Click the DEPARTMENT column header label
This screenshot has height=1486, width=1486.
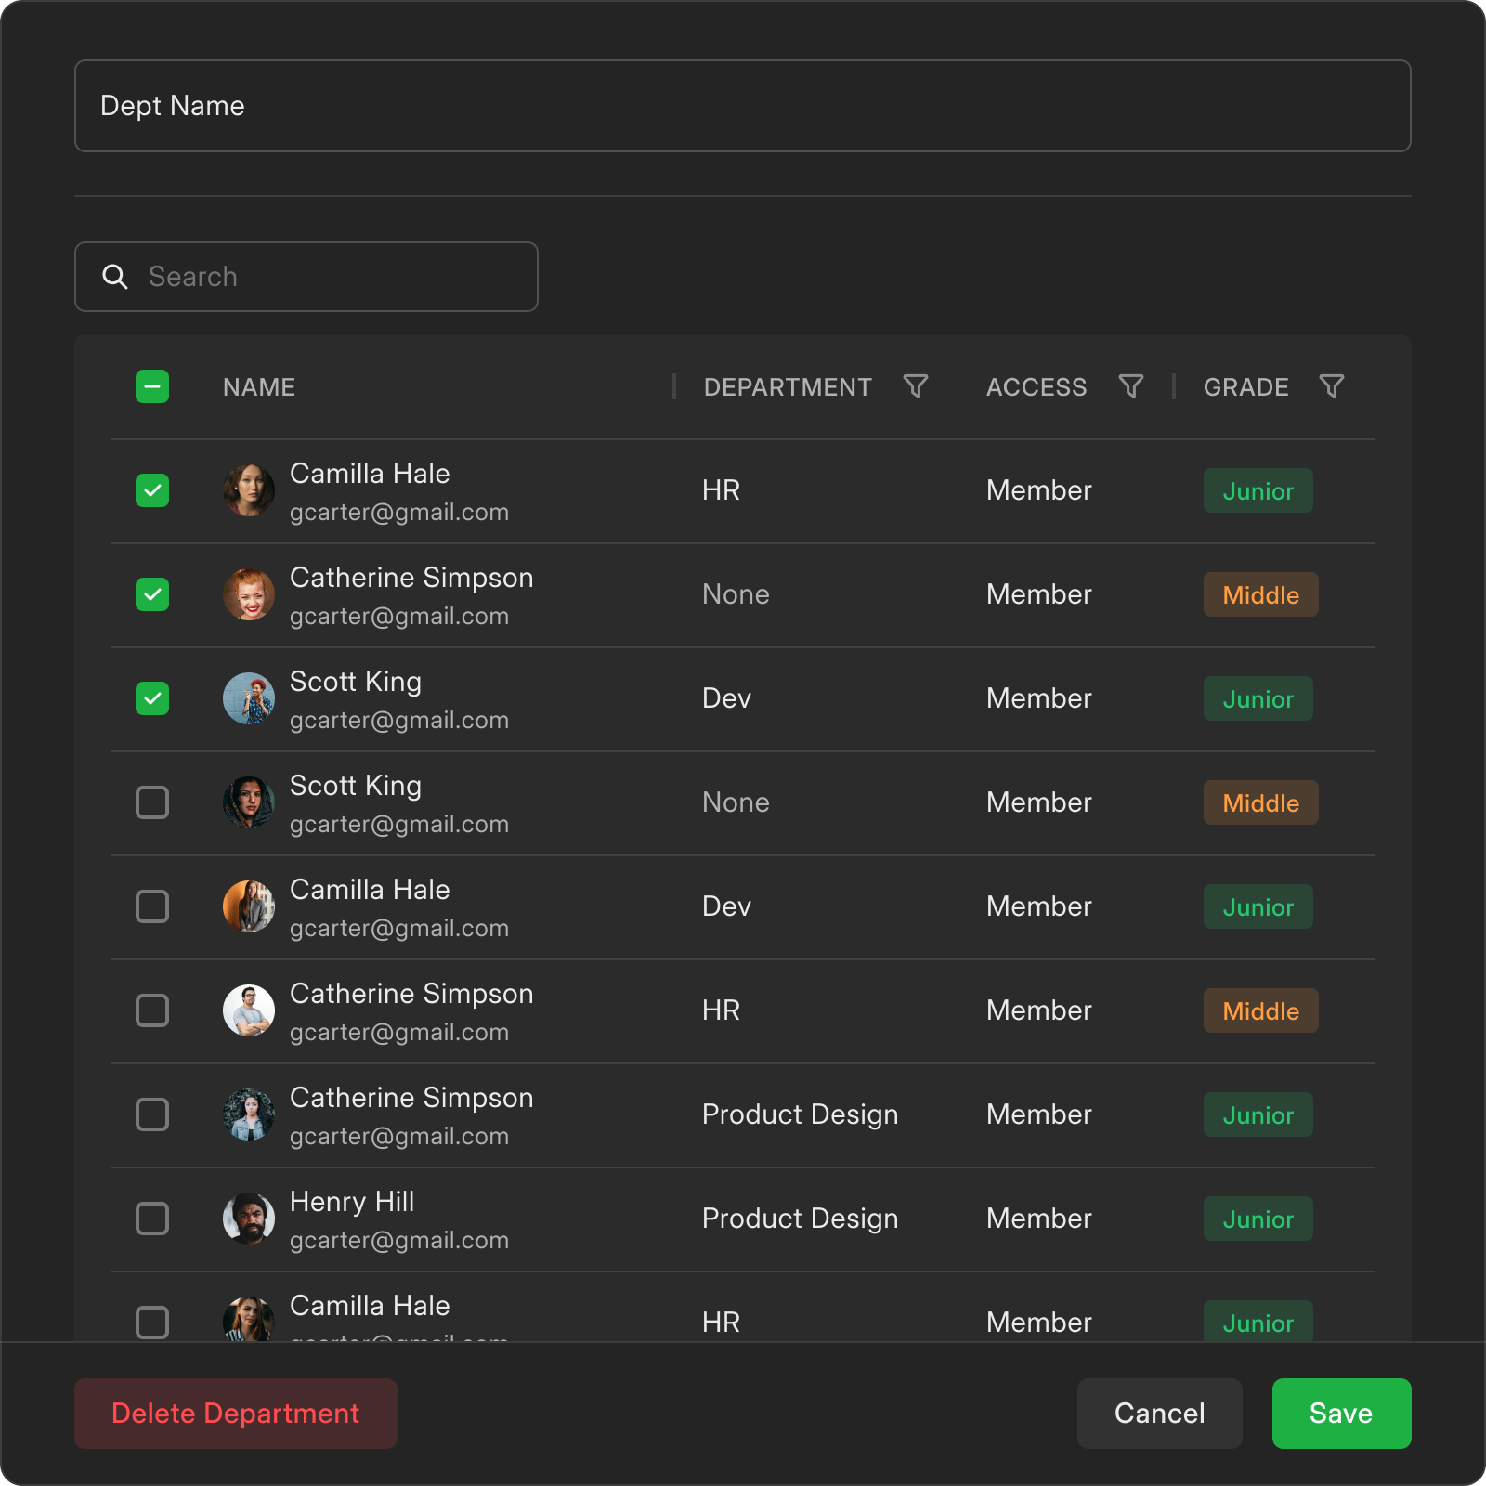coord(788,387)
